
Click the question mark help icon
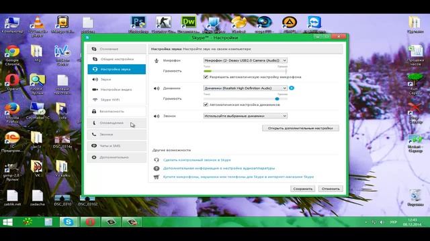[157, 168]
